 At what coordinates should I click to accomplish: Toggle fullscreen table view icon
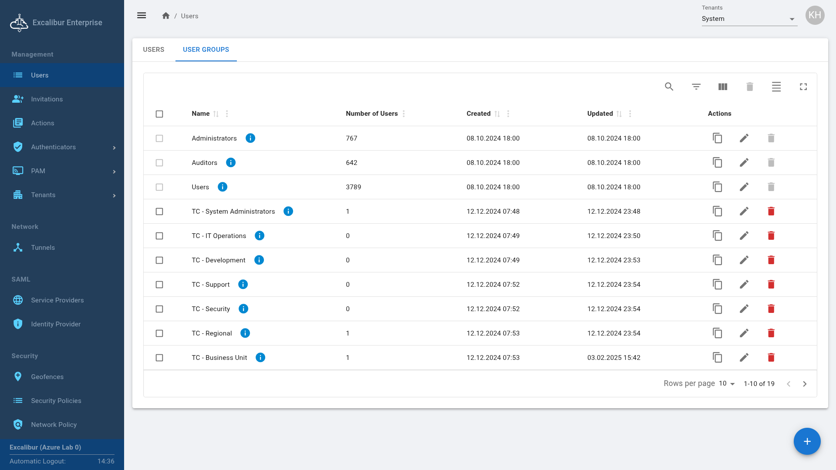(803, 87)
